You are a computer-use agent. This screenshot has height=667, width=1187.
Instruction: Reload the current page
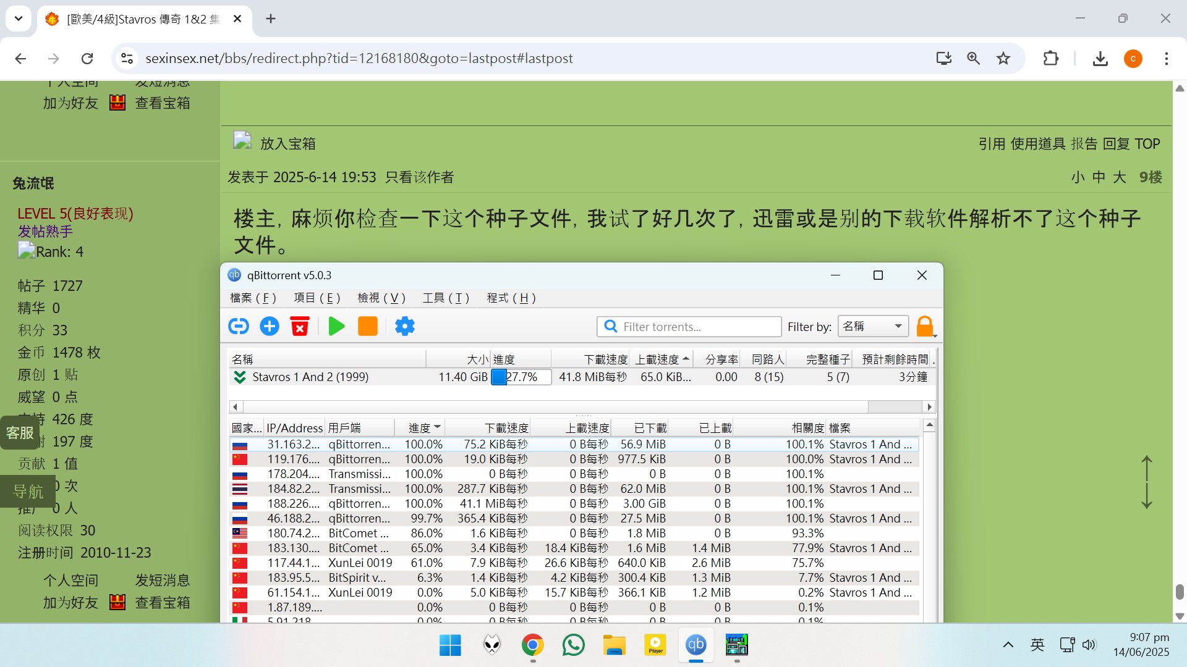tap(87, 59)
